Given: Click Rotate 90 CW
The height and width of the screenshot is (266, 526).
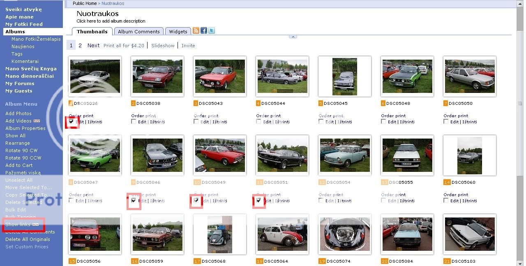Looking at the screenshot, I should pyautogui.click(x=21, y=150).
